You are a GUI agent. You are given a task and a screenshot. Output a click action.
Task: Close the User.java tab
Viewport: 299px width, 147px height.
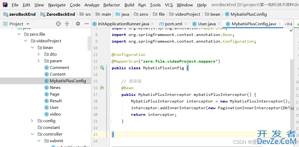tap(219, 24)
